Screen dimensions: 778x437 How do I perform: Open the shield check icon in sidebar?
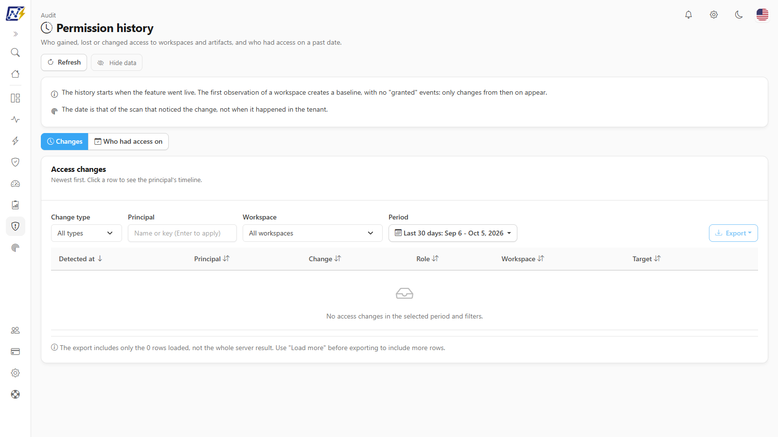[16, 162]
